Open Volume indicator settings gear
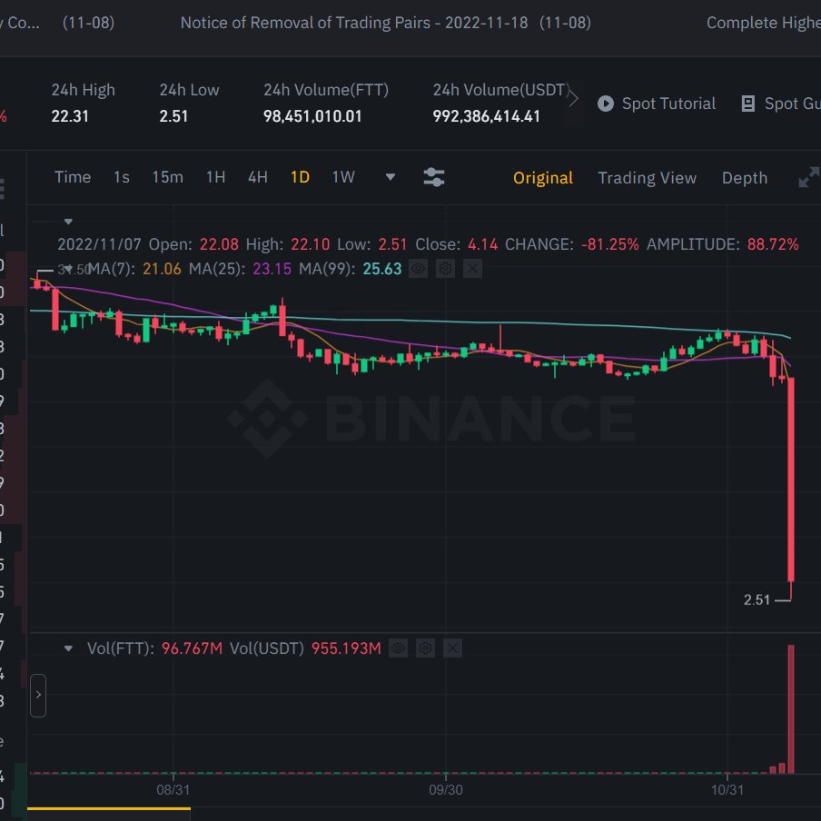 (425, 648)
